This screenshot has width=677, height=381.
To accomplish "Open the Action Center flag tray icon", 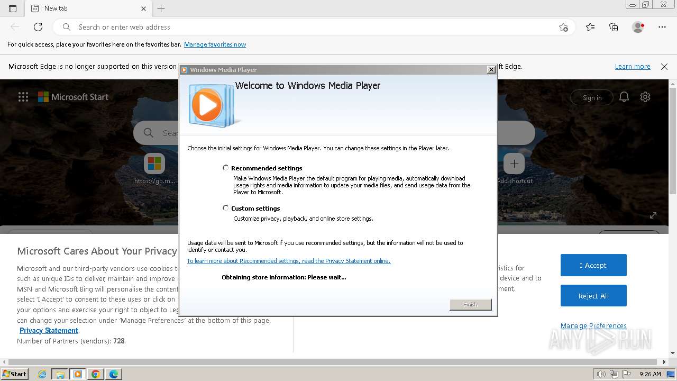I will [x=626, y=374].
